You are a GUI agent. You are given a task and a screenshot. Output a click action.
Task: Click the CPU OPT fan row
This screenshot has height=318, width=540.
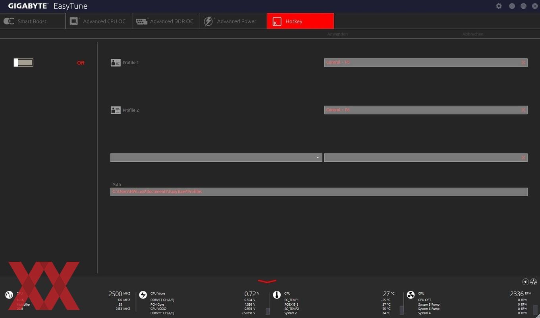[472, 300]
